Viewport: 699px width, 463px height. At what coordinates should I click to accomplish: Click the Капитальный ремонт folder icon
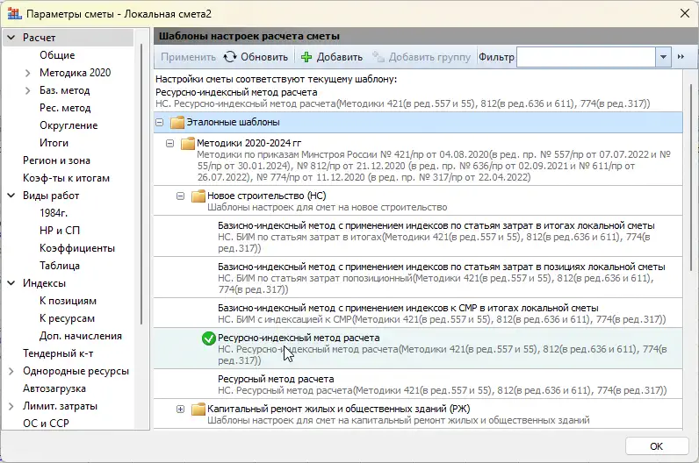pos(198,409)
